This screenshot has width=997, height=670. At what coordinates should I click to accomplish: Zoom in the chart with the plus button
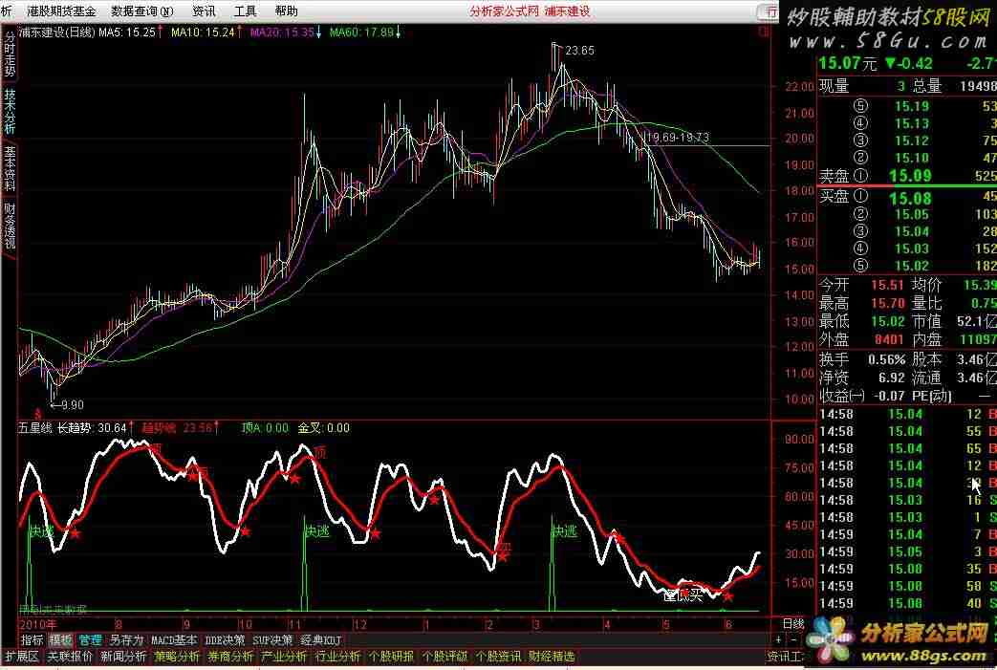click(779, 640)
